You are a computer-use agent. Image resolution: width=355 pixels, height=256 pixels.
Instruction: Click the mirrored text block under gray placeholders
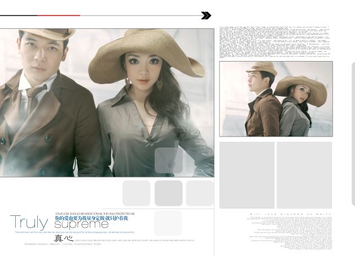[x=290, y=232]
